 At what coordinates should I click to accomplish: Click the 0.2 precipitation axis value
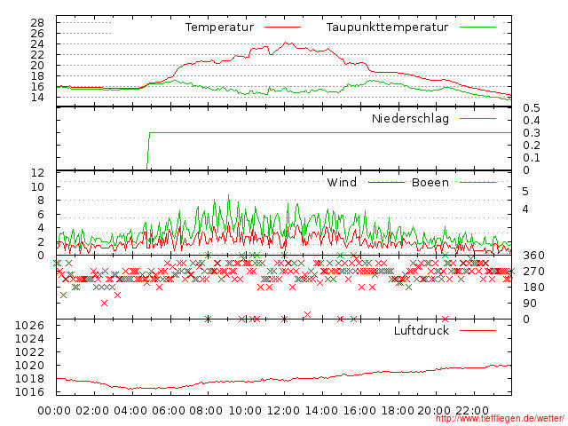click(532, 146)
